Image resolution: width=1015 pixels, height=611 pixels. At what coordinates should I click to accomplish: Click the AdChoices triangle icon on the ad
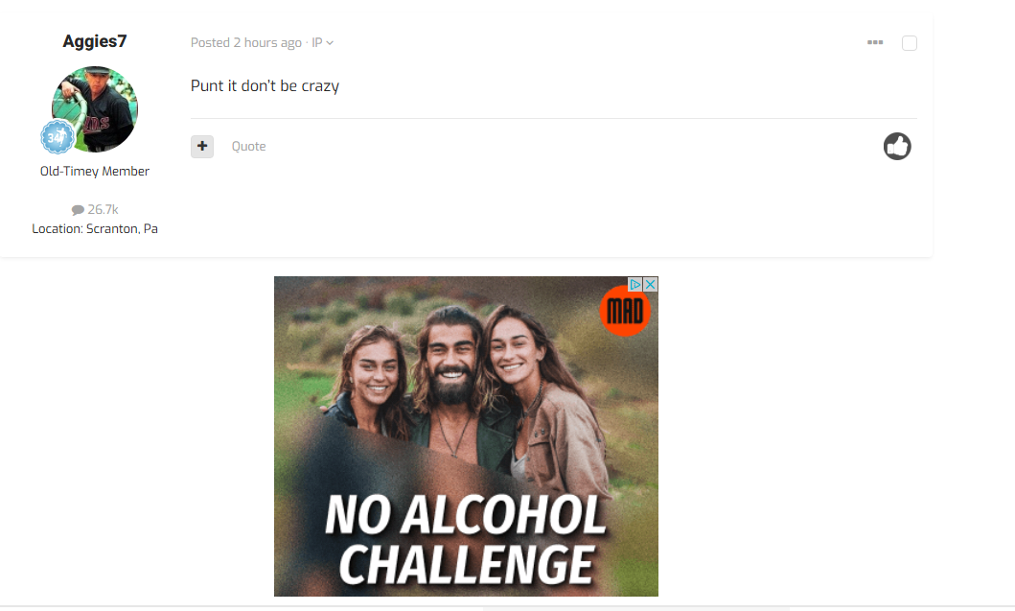[x=635, y=284]
